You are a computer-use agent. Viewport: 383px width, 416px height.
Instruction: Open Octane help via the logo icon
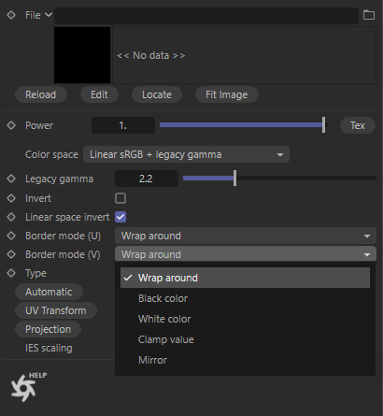tap(26, 387)
